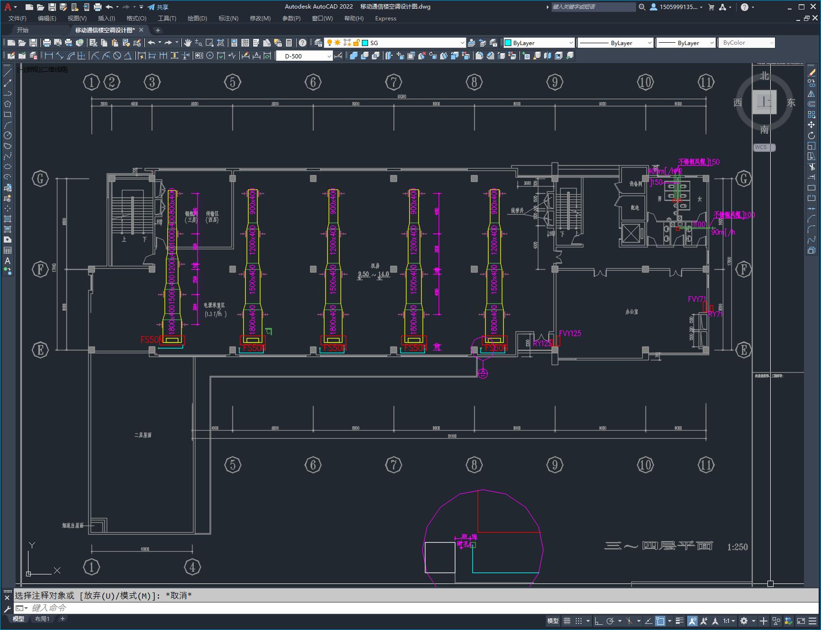The height and width of the screenshot is (630, 821).
Task: Open the 标注(N) menu
Action: 228,18
